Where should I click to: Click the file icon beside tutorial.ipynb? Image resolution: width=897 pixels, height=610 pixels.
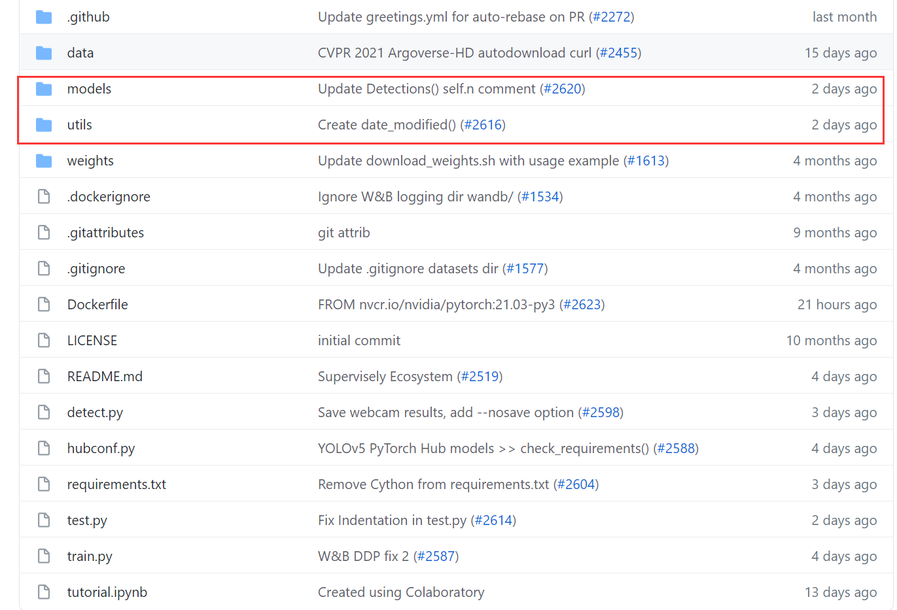[43, 592]
